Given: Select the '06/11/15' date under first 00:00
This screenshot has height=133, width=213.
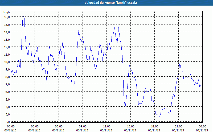Looking at the screenshot, I should pos(10,130).
